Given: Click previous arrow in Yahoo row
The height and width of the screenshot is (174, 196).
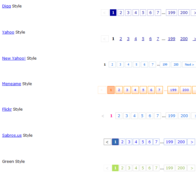Looking at the screenshot, I should click(x=105, y=39).
